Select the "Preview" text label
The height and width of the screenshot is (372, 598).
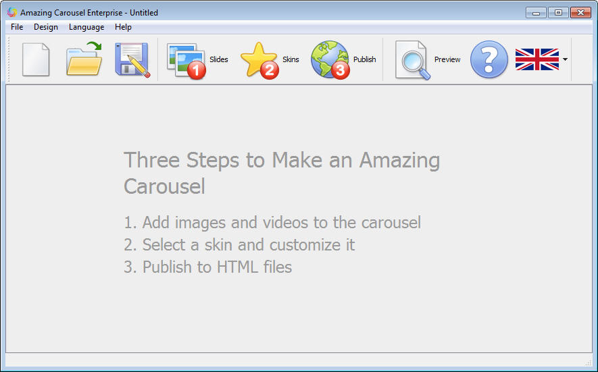(x=447, y=59)
